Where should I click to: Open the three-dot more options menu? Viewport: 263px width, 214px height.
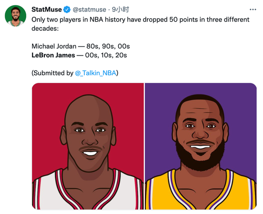(253, 10)
